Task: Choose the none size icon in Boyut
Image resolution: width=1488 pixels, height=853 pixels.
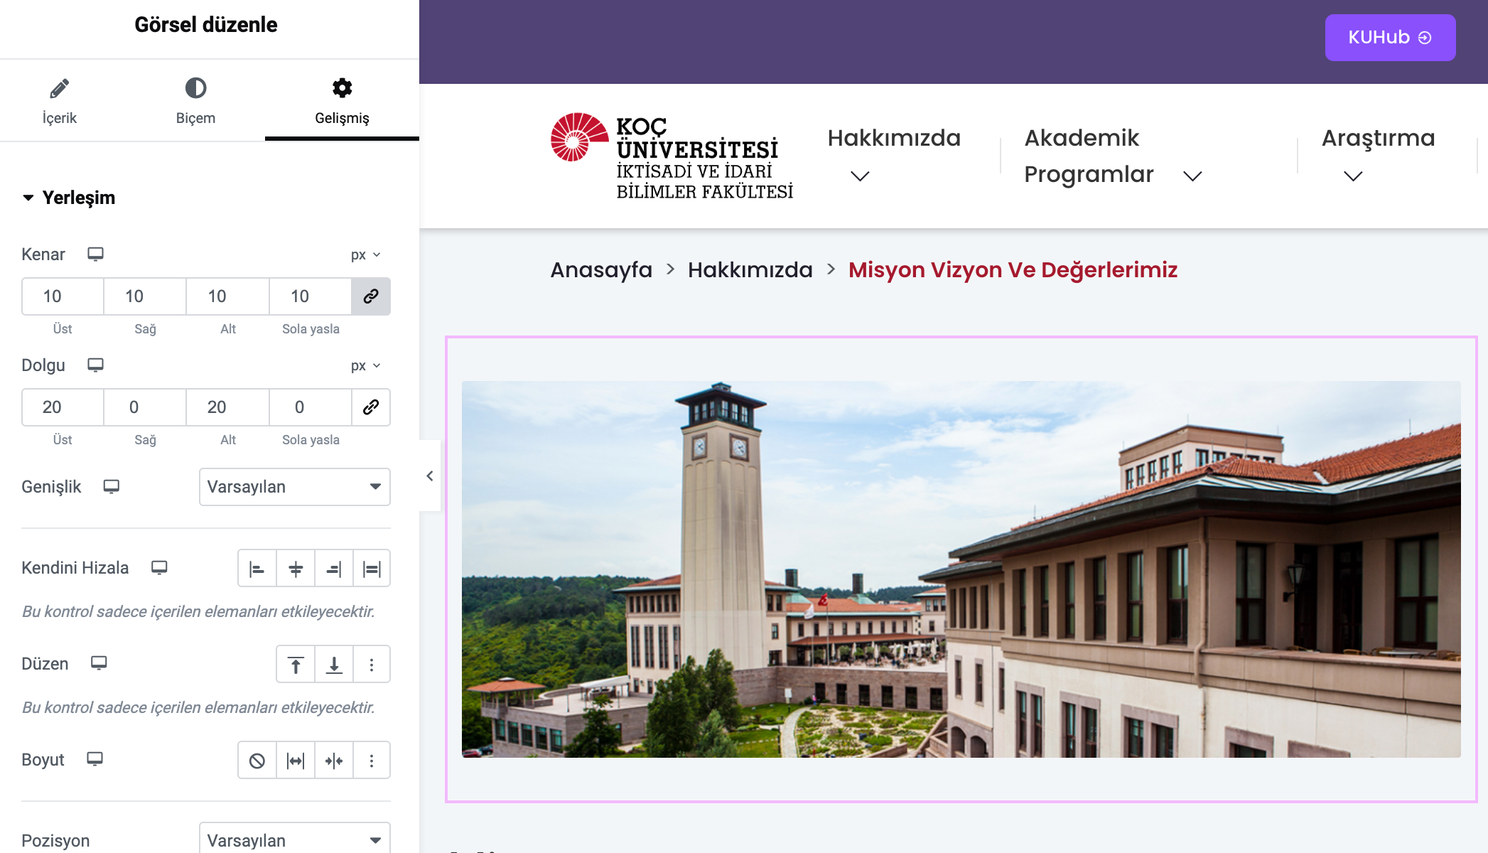Action: pyautogui.click(x=257, y=761)
